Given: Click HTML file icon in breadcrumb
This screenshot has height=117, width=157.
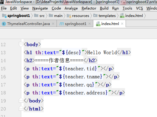Looking at the screenshot, I should tap(122, 16).
